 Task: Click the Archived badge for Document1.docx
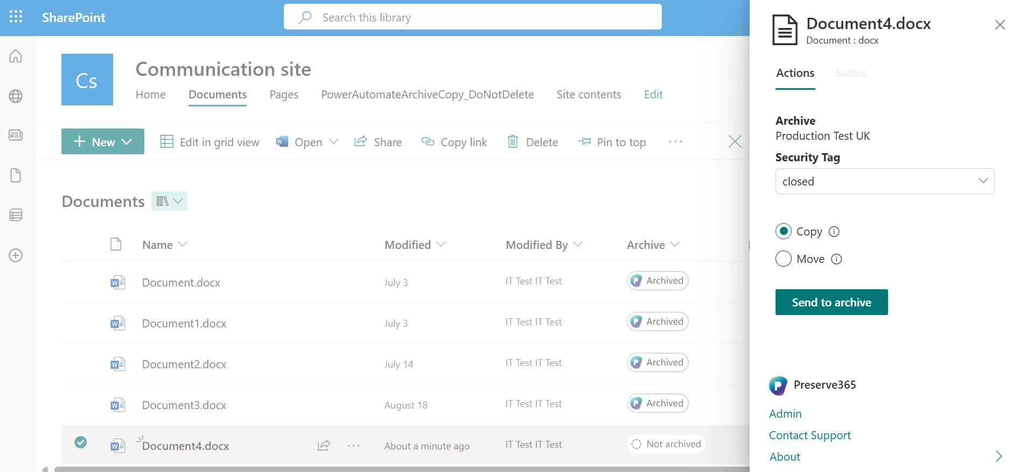coord(658,321)
